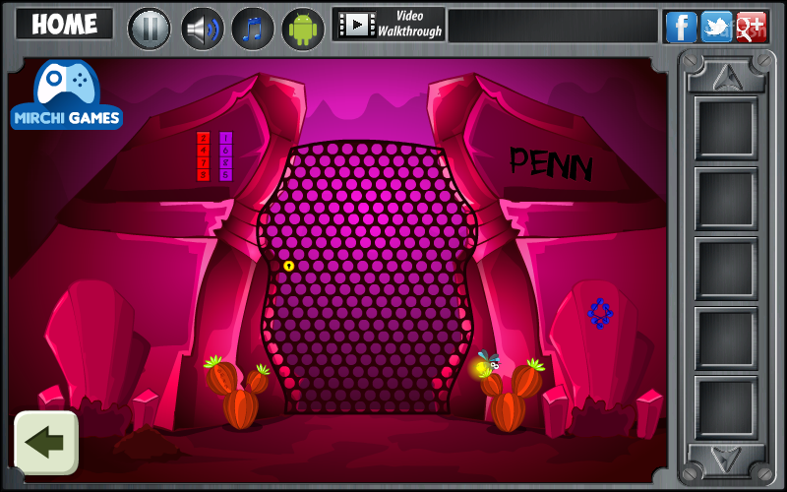The height and width of the screenshot is (492, 787).
Task: Pause the game
Action: click(150, 29)
